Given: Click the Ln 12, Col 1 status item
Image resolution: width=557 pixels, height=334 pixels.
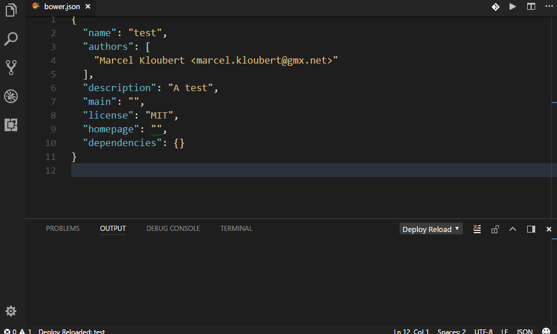Looking at the screenshot, I should click(x=411, y=331).
